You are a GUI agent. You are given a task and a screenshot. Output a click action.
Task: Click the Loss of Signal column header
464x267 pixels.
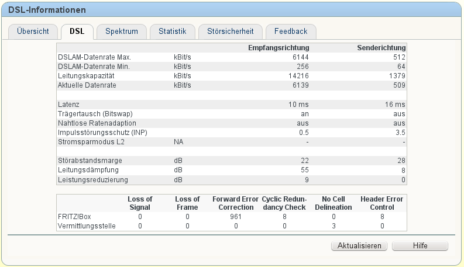pos(140,203)
